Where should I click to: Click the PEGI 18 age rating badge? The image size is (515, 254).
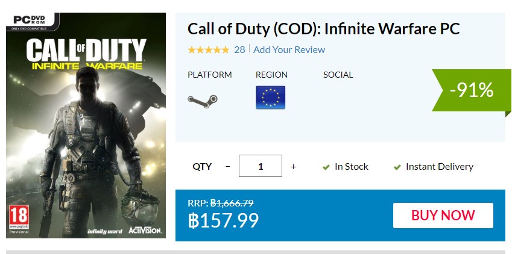coord(18,217)
